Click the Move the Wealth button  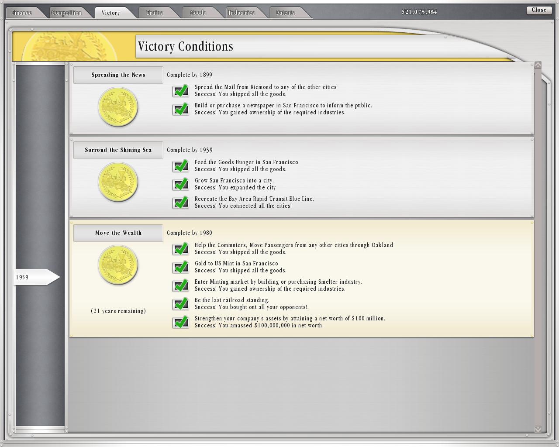tap(118, 233)
